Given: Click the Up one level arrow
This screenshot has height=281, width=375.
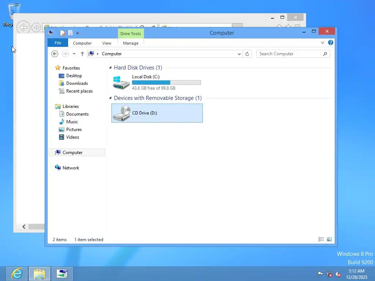Looking at the screenshot, I should pyautogui.click(x=82, y=54).
